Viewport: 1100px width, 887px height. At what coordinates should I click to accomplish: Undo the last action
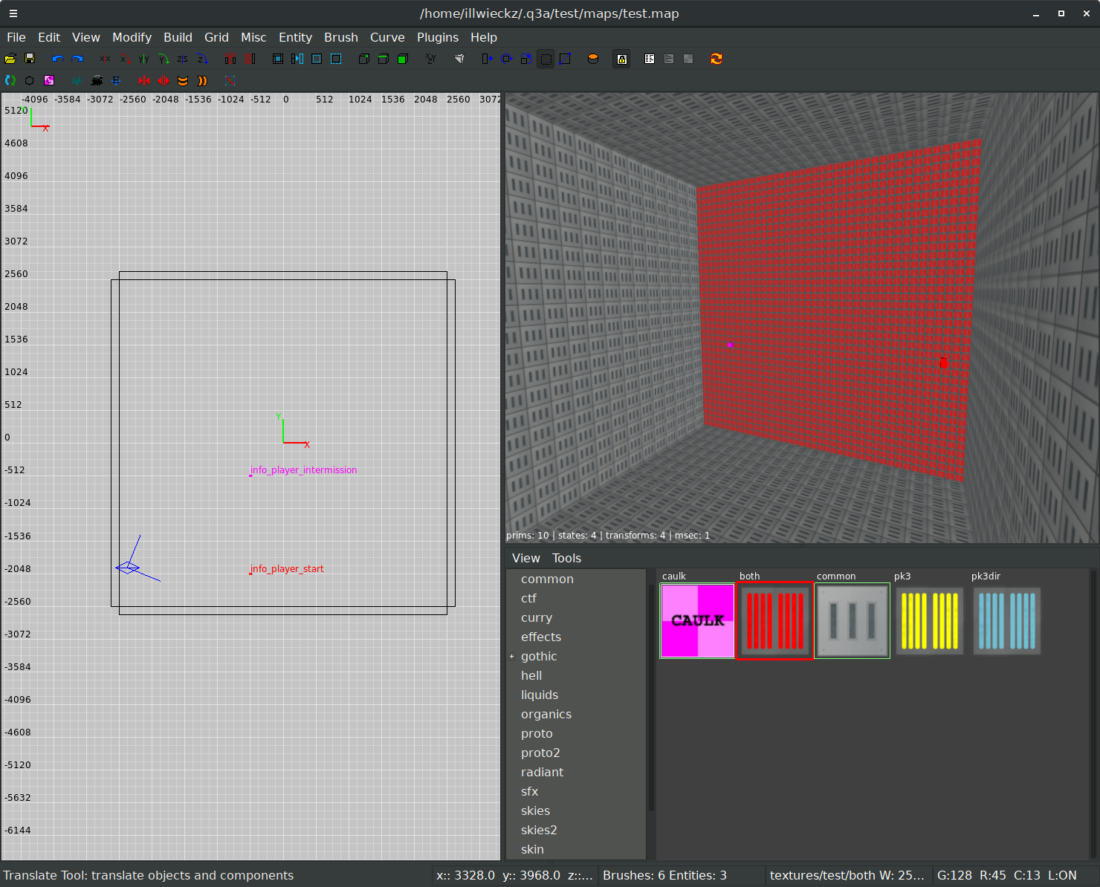tap(57, 59)
